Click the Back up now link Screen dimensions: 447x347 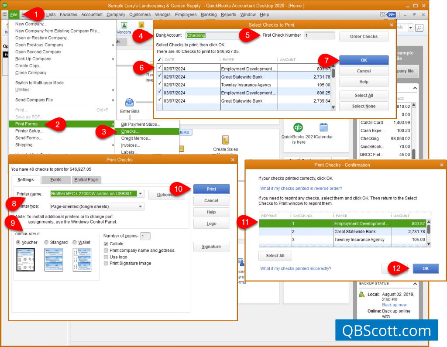(x=394, y=305)
